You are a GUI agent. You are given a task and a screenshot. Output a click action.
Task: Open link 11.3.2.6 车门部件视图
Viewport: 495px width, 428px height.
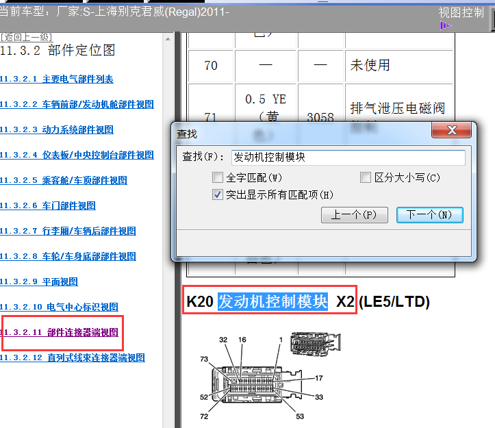48,205
